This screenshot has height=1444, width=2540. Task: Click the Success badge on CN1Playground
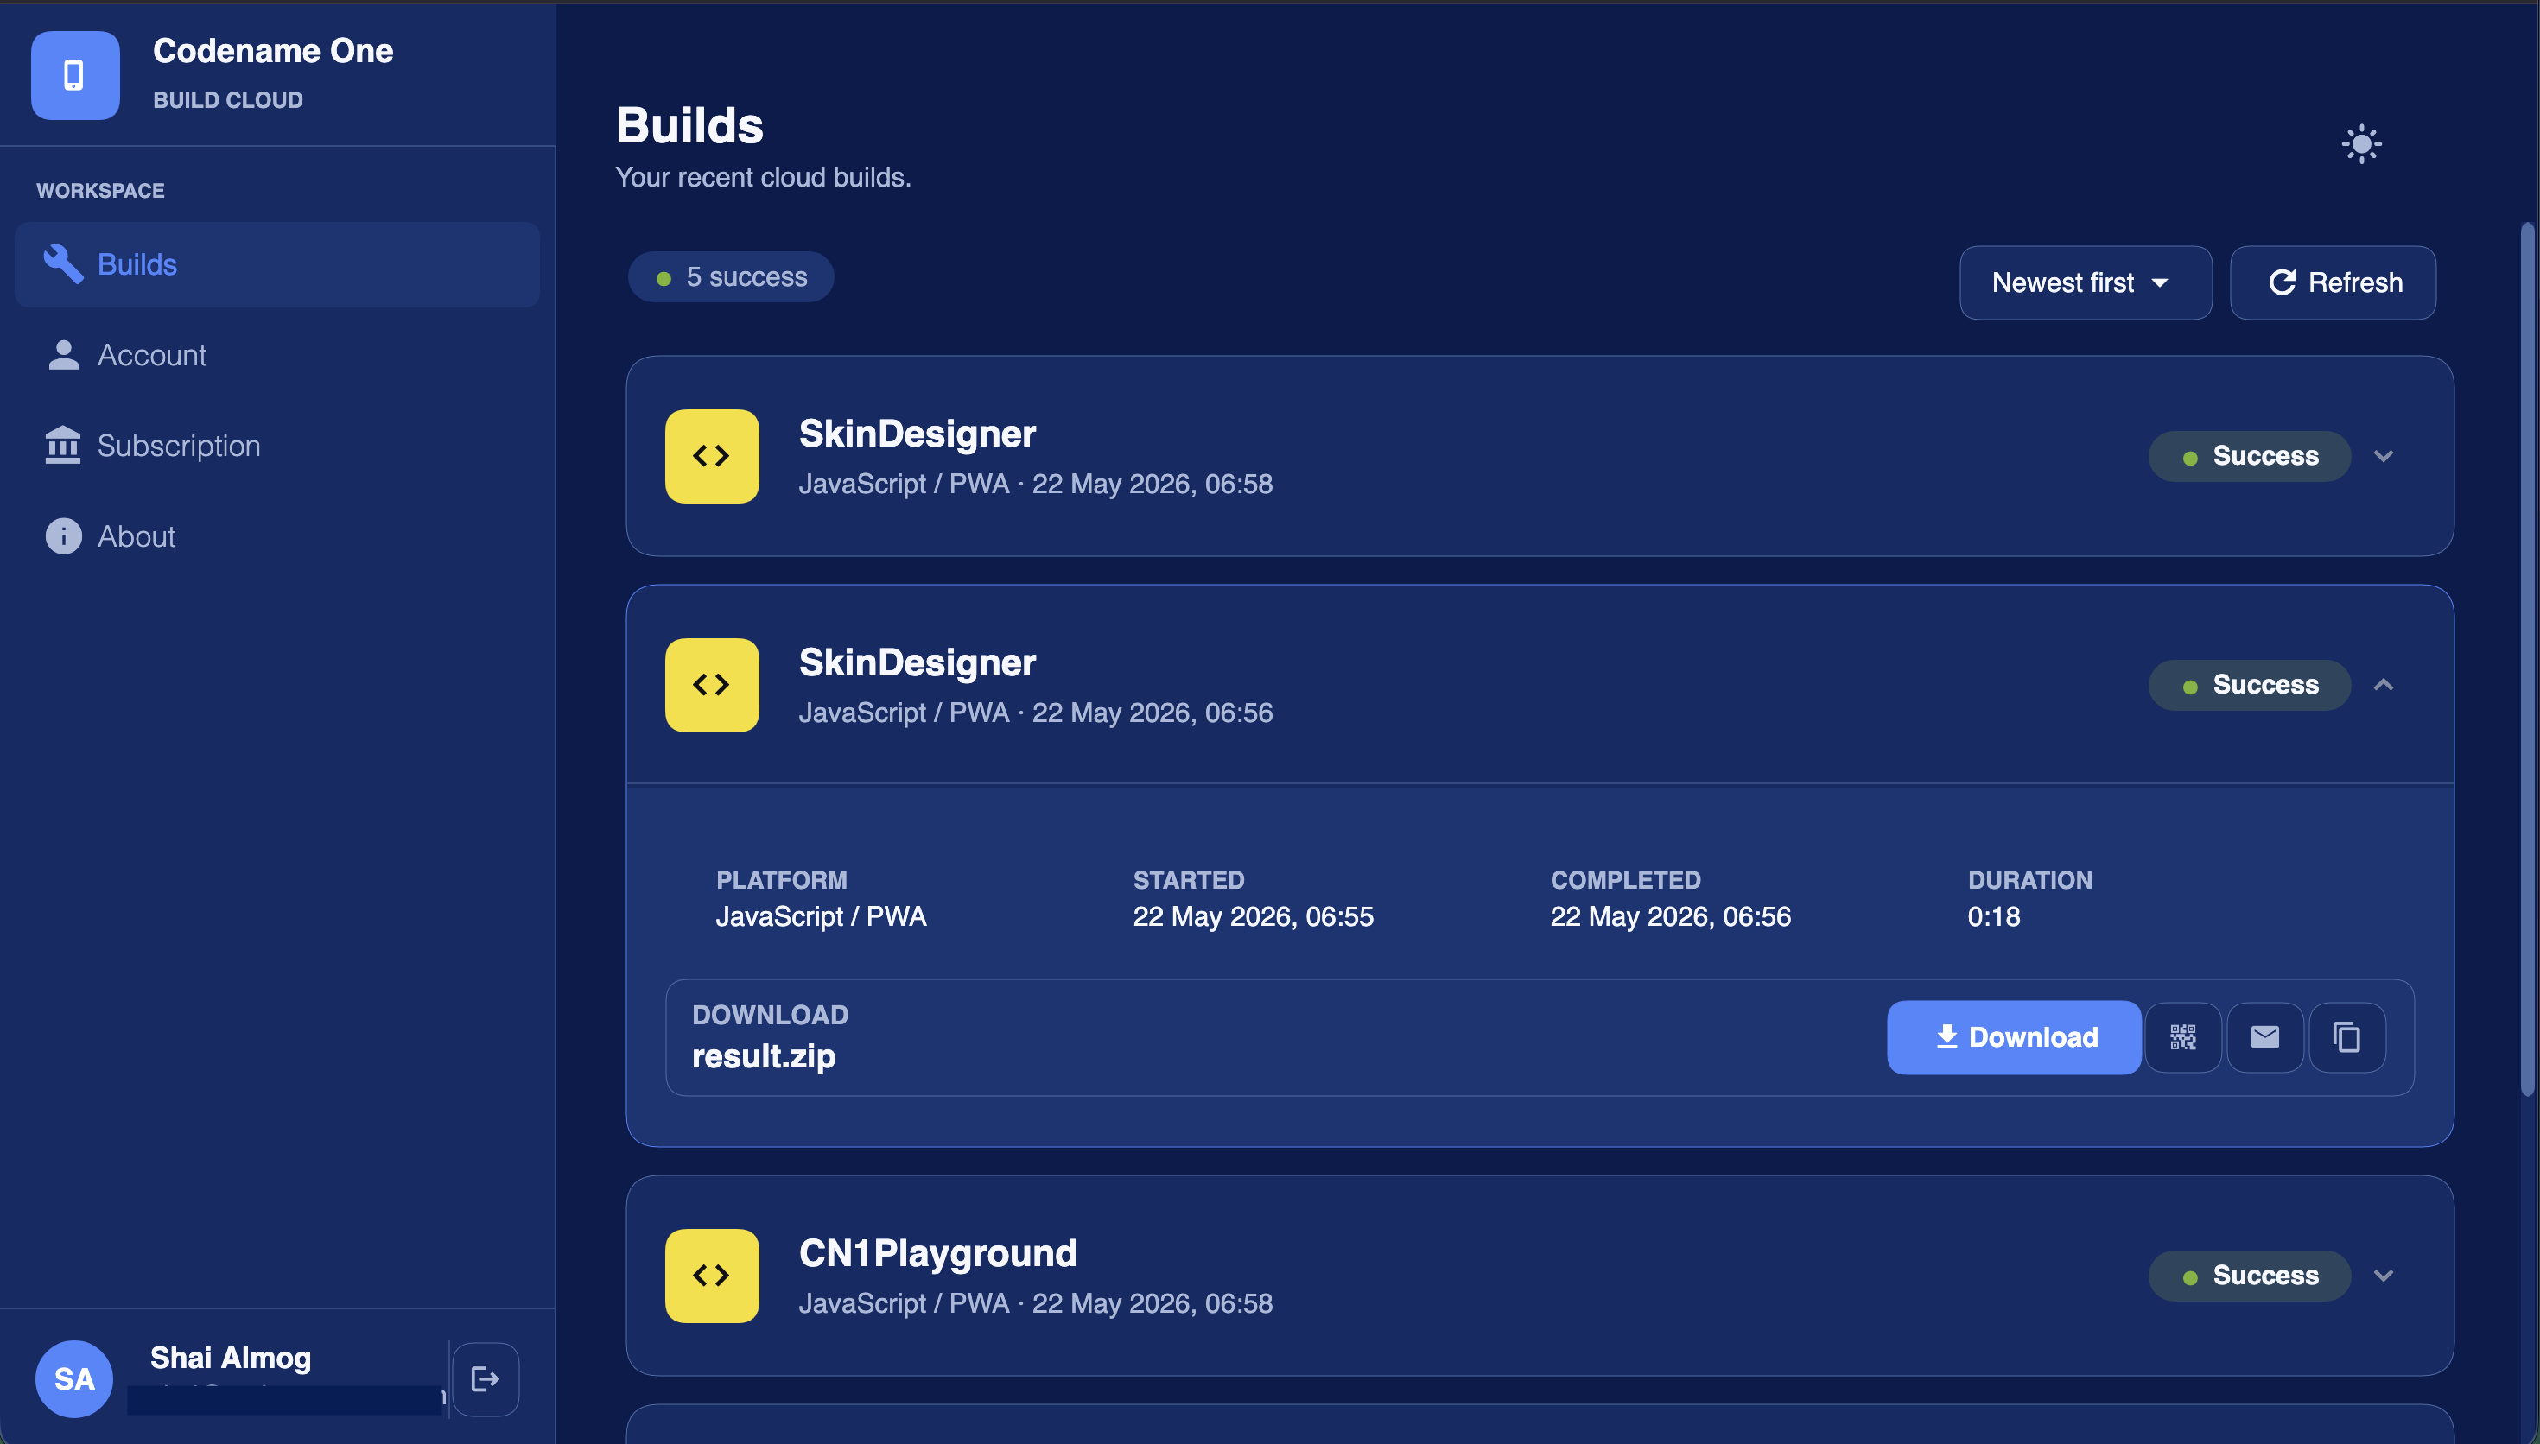click(x=2250, y=1276)
